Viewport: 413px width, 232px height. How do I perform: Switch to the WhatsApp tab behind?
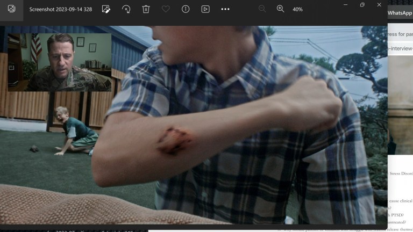pyautogui.click(x=400, y=13)
